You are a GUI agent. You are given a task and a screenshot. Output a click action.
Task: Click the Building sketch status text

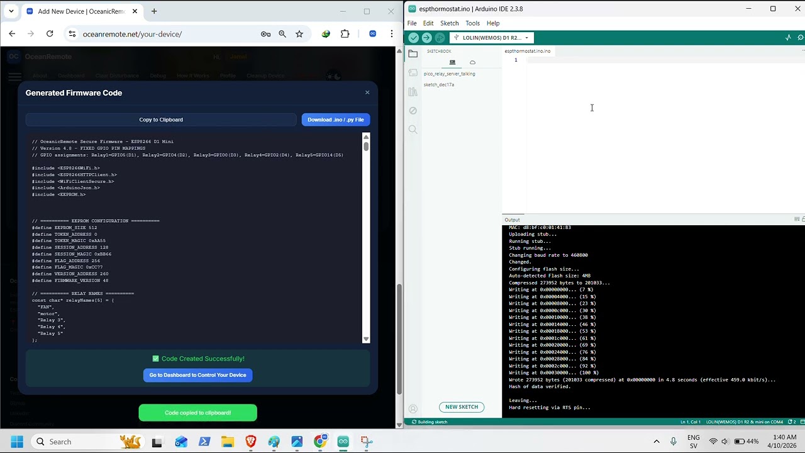pyautogui.click(x=429, y=422)
